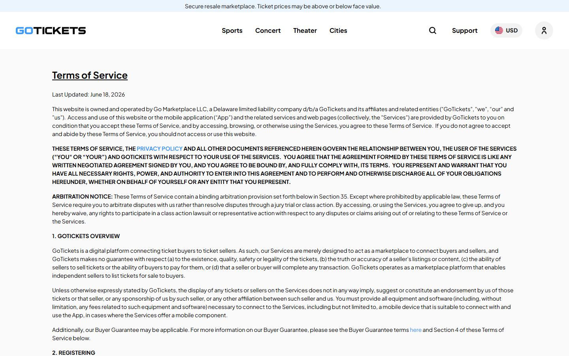Click the '2. REGISTERING' heading
The height and width of the screenshot is (356, 569).
[x=73, y=352]
